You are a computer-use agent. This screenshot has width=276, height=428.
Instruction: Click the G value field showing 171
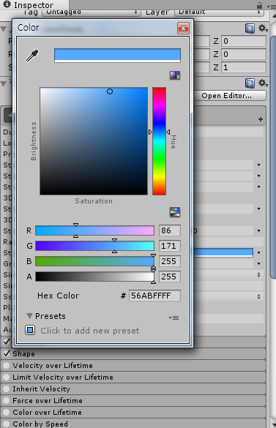(x=169, y=246)
